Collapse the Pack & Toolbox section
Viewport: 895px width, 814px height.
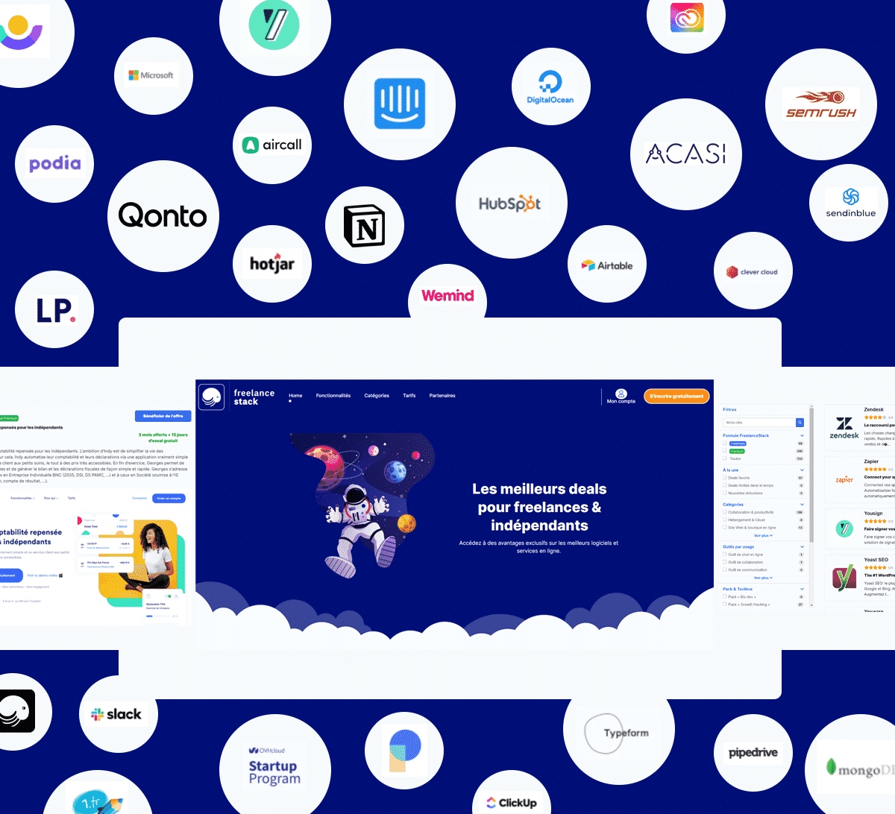pyautogui.click(x=802, y=589)
